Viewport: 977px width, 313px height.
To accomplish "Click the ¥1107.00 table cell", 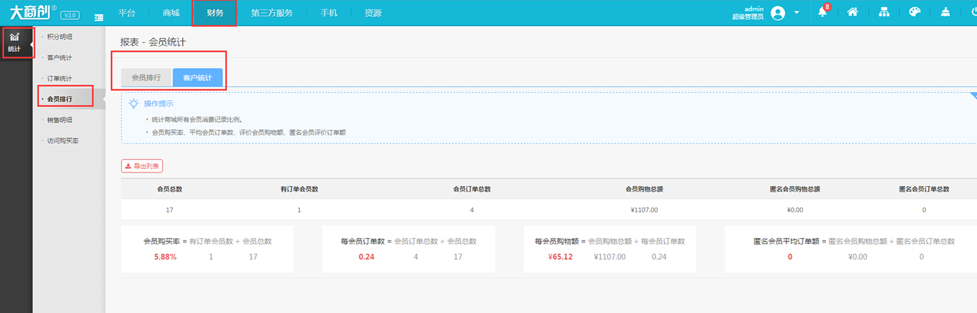I will point(644,210).
